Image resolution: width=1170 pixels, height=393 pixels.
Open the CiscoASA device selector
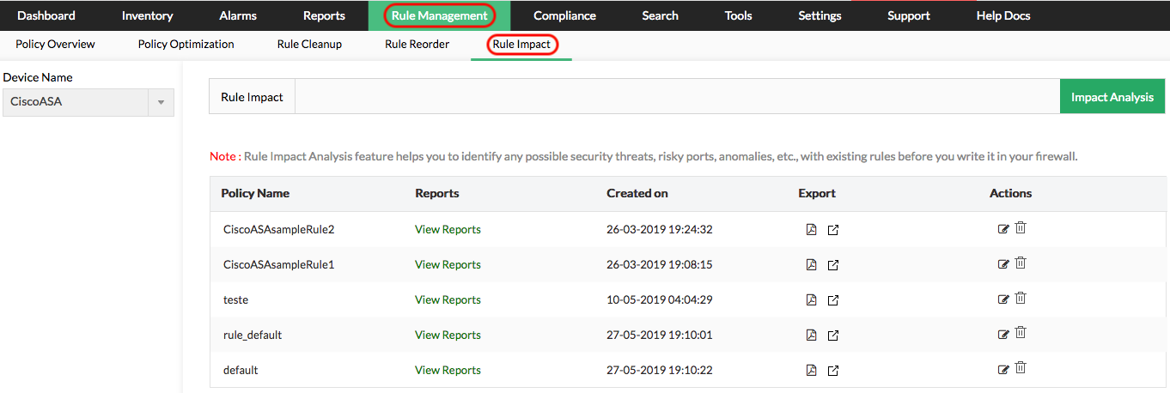pyautogui.click(x=76, y=102)
